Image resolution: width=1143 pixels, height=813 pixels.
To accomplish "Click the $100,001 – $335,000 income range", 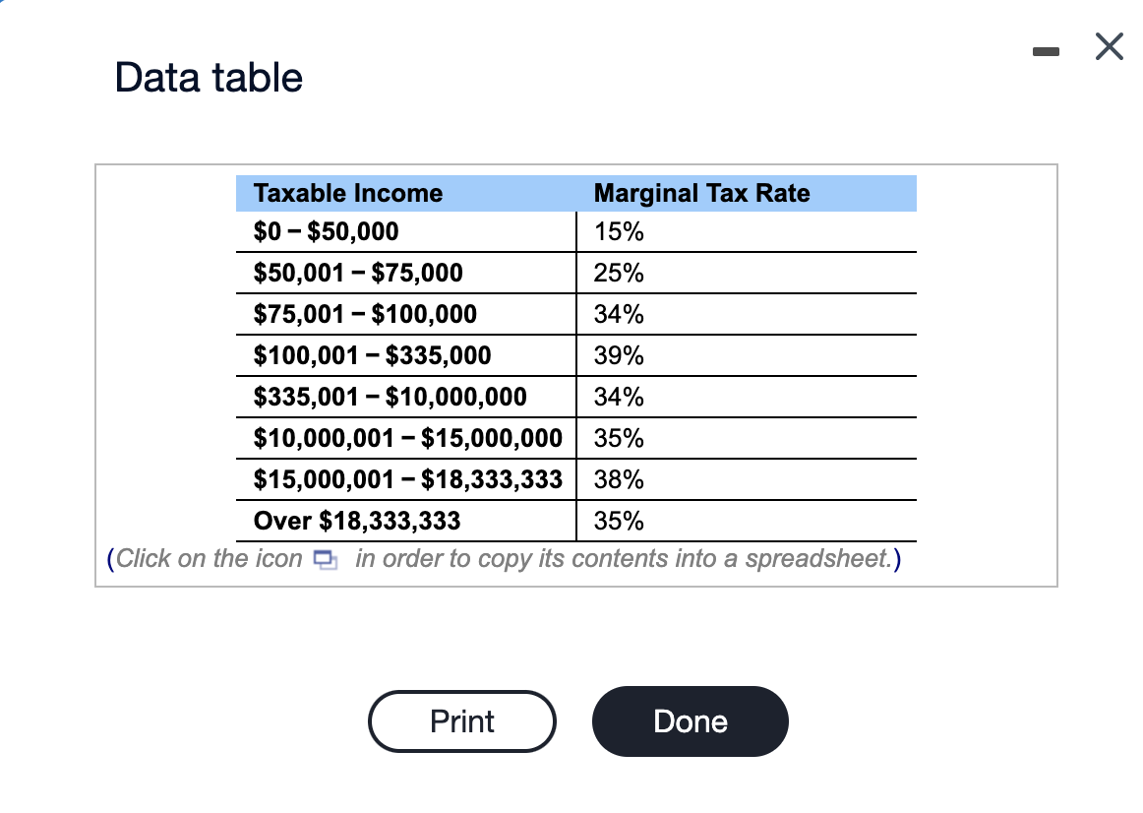I will tap(366, 355).
